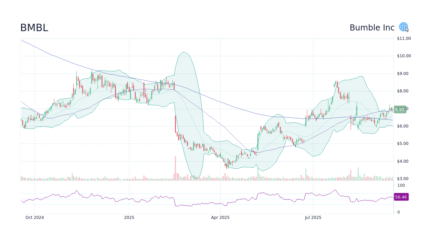
Task: Click the blue globe icon next to Bumble Inc
Action: [403, 27]
